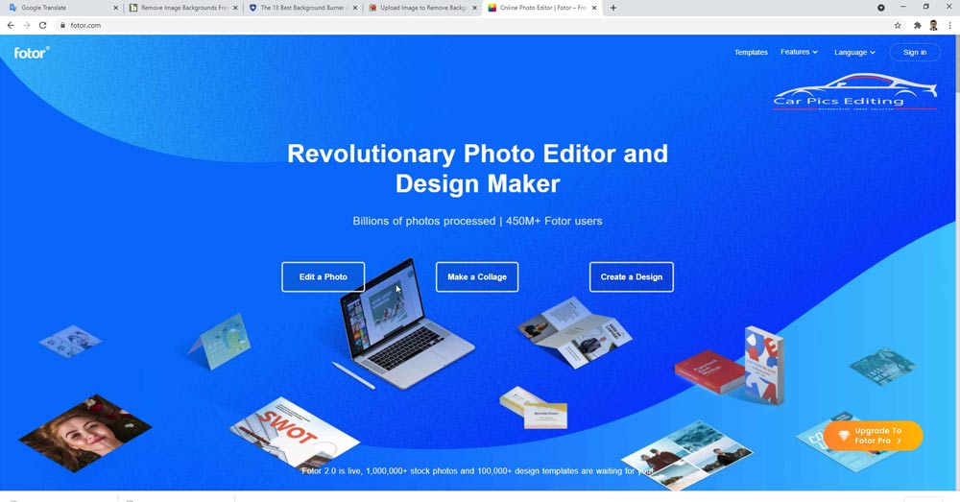Screen dimensions: 960x502
Task: Switch to Remove Image Backgrounds tab
Action: (182, 8)
